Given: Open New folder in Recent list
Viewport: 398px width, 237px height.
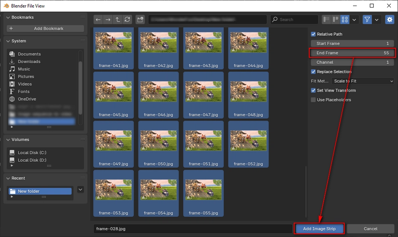Looking at the screenshot, I should pos(40,191).
